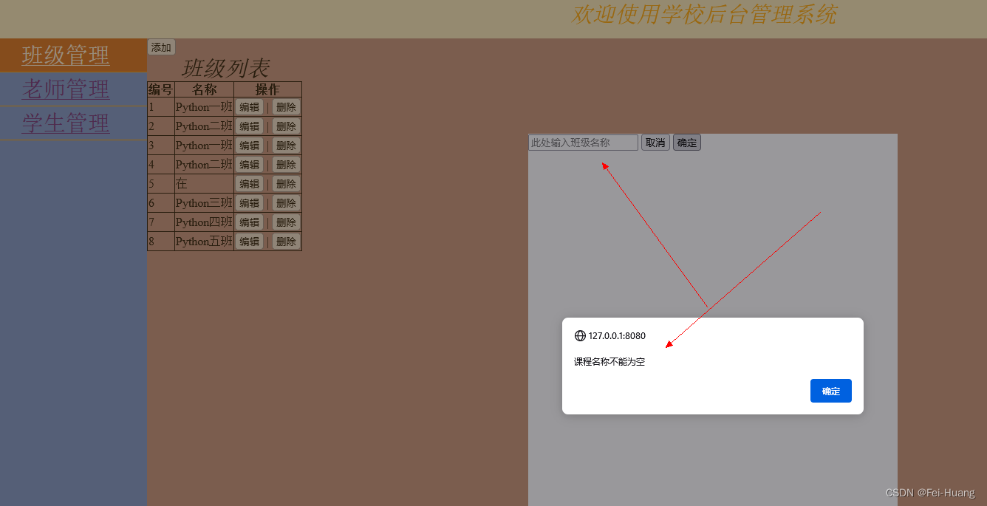Viewport: 987px width, 506px height.
Task: Click the Python五班 name cell
Action: [x=205, y=242]
